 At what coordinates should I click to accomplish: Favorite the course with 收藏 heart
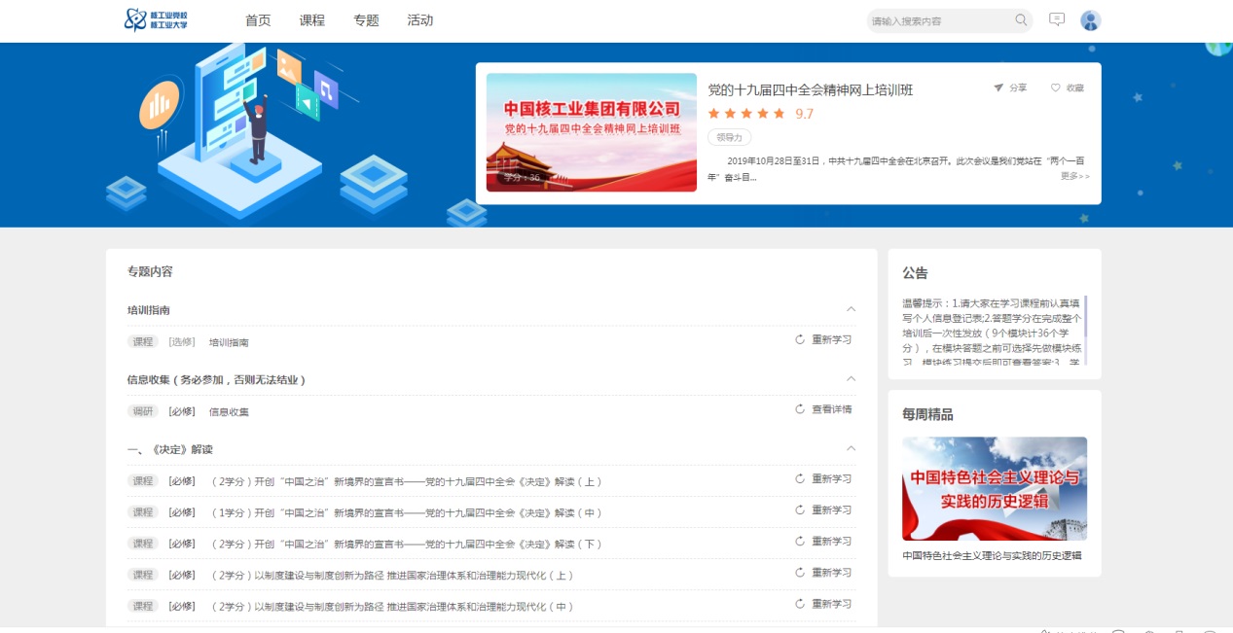click(1068, 88)
